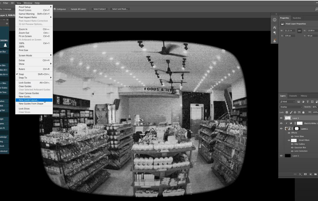This screenshot has width=318, height=201.
Task: Open the Filter menu
Action: pyautogui.click(x=6, y=3)
